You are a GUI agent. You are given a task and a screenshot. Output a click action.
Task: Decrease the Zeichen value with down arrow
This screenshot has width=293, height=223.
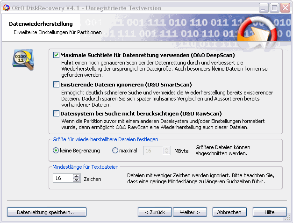77,180
